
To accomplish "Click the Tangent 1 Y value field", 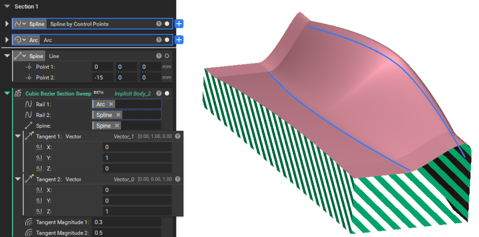I will pos(137,158).
